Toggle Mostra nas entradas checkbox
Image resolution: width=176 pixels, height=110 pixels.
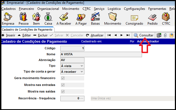tap(63, 85)
